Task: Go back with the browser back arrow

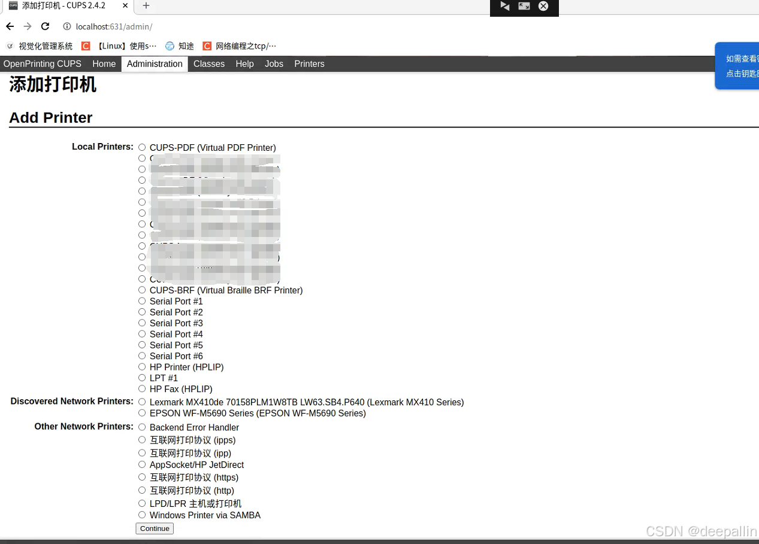Action: coord(10,26)
